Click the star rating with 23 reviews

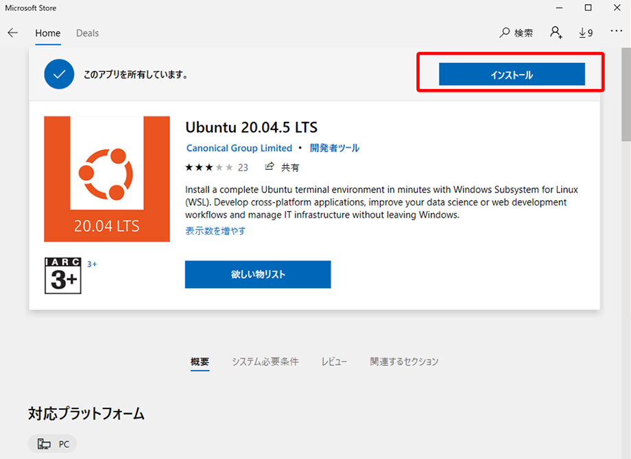pyautogui.click(x=217, y=167)
